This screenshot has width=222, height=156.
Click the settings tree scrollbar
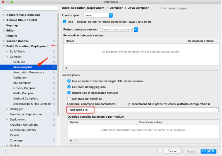tap(58, 64)
